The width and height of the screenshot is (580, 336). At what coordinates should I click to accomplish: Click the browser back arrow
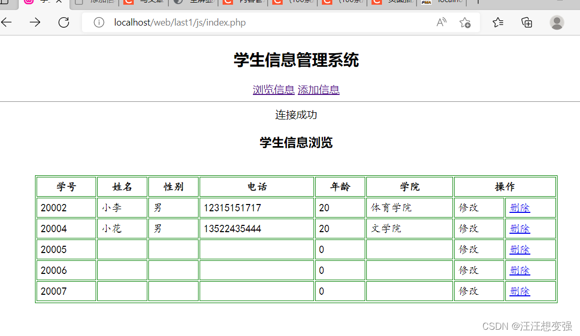click(7, 22)
